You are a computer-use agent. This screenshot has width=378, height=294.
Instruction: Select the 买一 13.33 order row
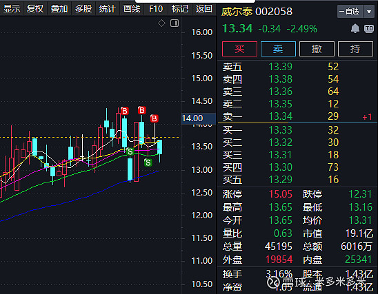[x=297, y=130]
